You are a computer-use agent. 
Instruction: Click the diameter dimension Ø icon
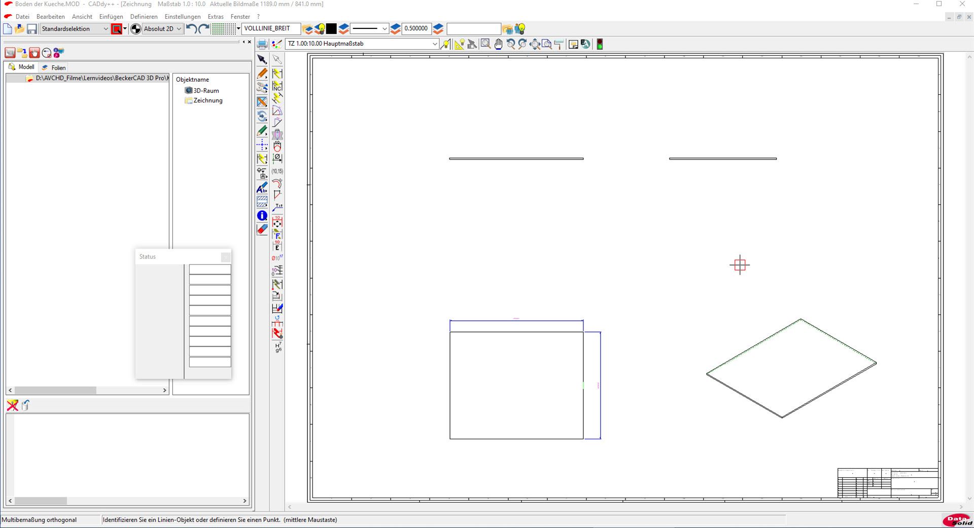click(277, 159)
